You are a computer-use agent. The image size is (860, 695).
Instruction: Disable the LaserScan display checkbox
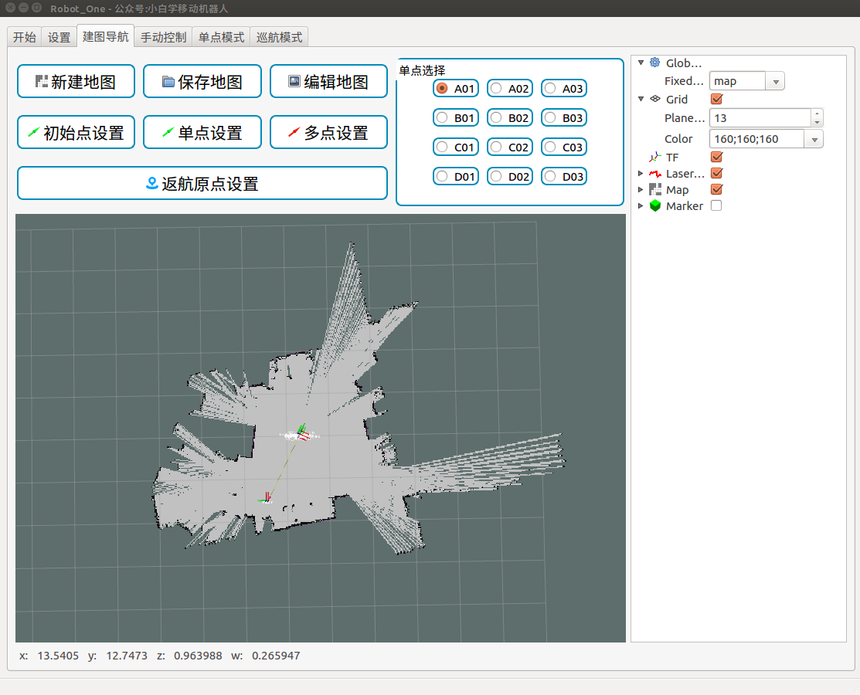tap(716, 173)
